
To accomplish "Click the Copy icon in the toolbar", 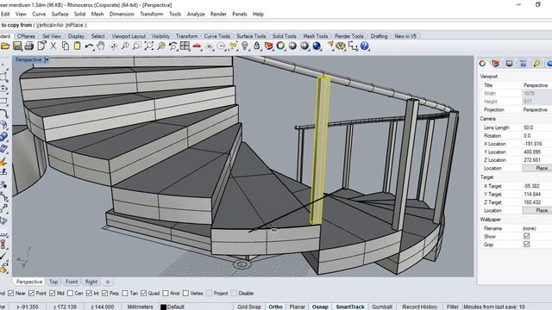I will 66,46.
